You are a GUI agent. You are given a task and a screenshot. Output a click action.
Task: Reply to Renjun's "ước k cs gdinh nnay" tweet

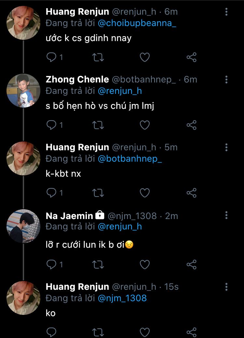[52, 57]
